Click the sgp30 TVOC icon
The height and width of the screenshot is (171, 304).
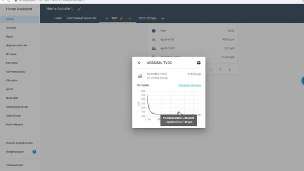(x=154, y=48)
